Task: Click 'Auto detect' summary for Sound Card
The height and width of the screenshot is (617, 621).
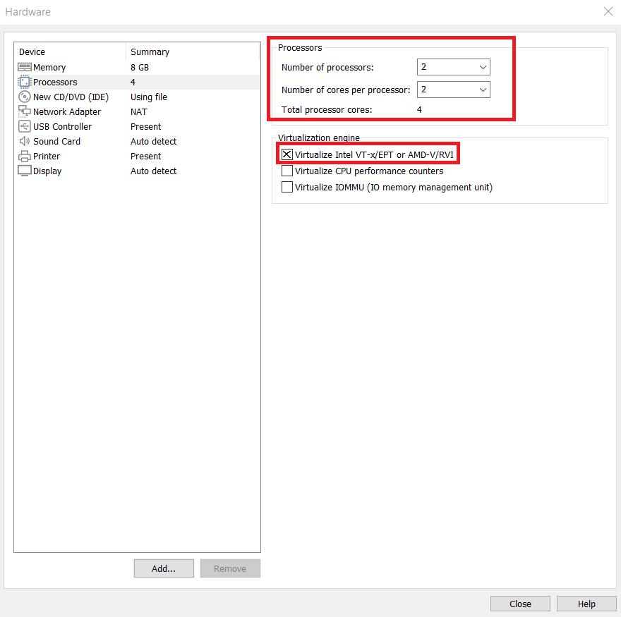Action: (x=154, y=141)
